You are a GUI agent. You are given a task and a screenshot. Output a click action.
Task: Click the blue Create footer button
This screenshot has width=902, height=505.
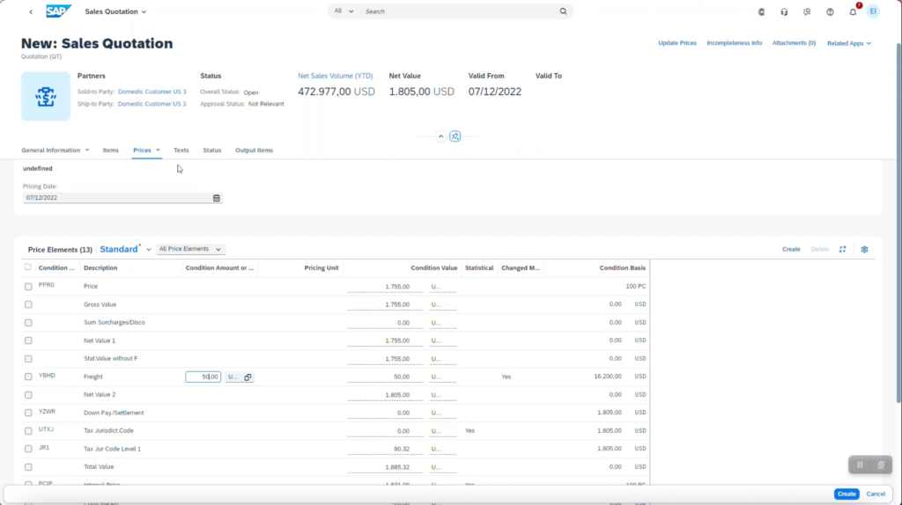pos(847,494)
